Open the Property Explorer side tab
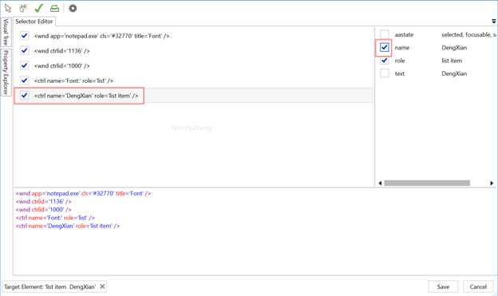The height and width of the screenshot is (296, 498). tap(6, 73)
